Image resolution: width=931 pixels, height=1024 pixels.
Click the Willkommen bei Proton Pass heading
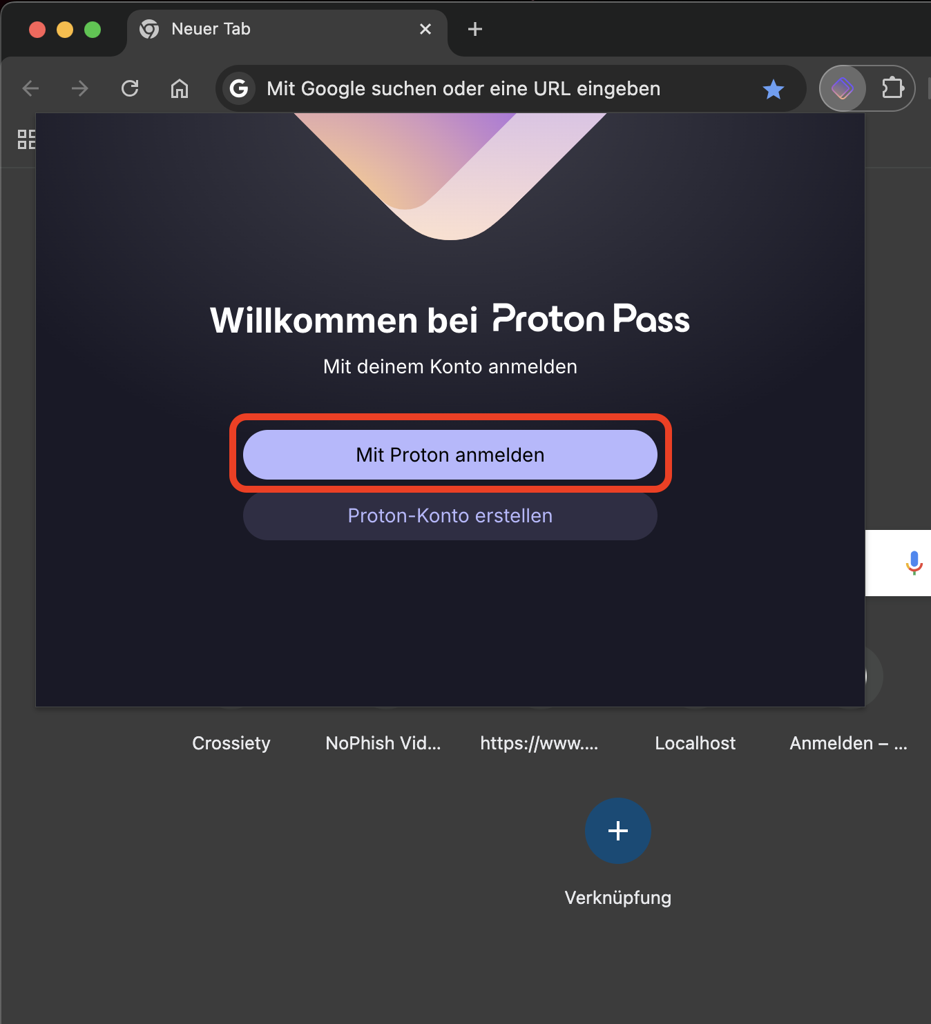(450, 319)
